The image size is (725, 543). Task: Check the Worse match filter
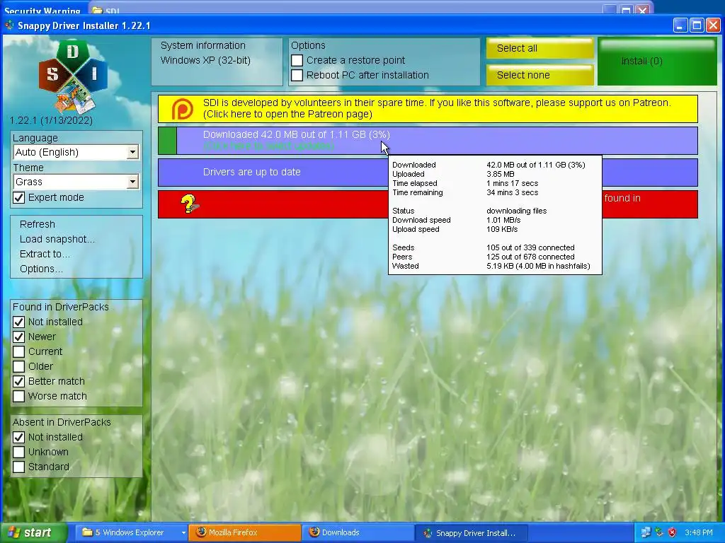(x=19, y=396)
